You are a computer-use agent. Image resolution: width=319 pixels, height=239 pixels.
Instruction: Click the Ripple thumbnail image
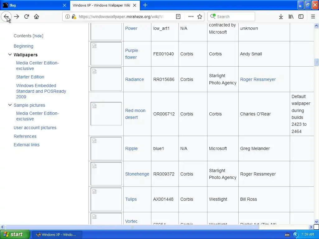106,148
